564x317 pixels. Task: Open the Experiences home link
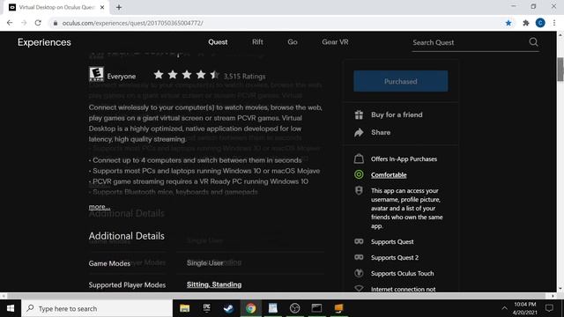[44, 42]
